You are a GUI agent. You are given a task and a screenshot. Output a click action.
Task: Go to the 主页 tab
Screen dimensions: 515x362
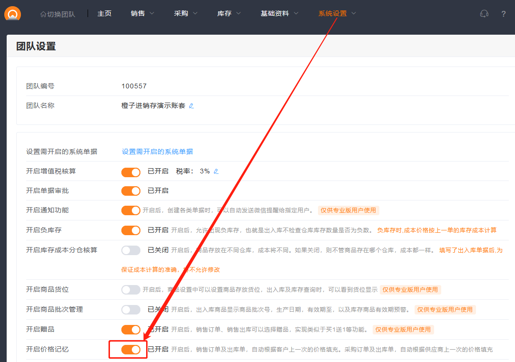point(104,14)
